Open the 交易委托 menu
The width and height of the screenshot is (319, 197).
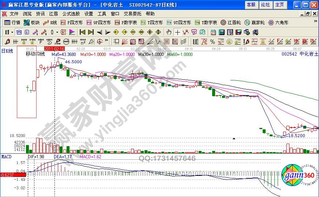(132, 14)
